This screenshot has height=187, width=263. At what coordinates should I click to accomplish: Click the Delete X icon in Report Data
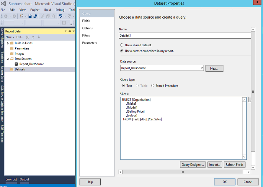pyautogui.click(x=27, y=37)
